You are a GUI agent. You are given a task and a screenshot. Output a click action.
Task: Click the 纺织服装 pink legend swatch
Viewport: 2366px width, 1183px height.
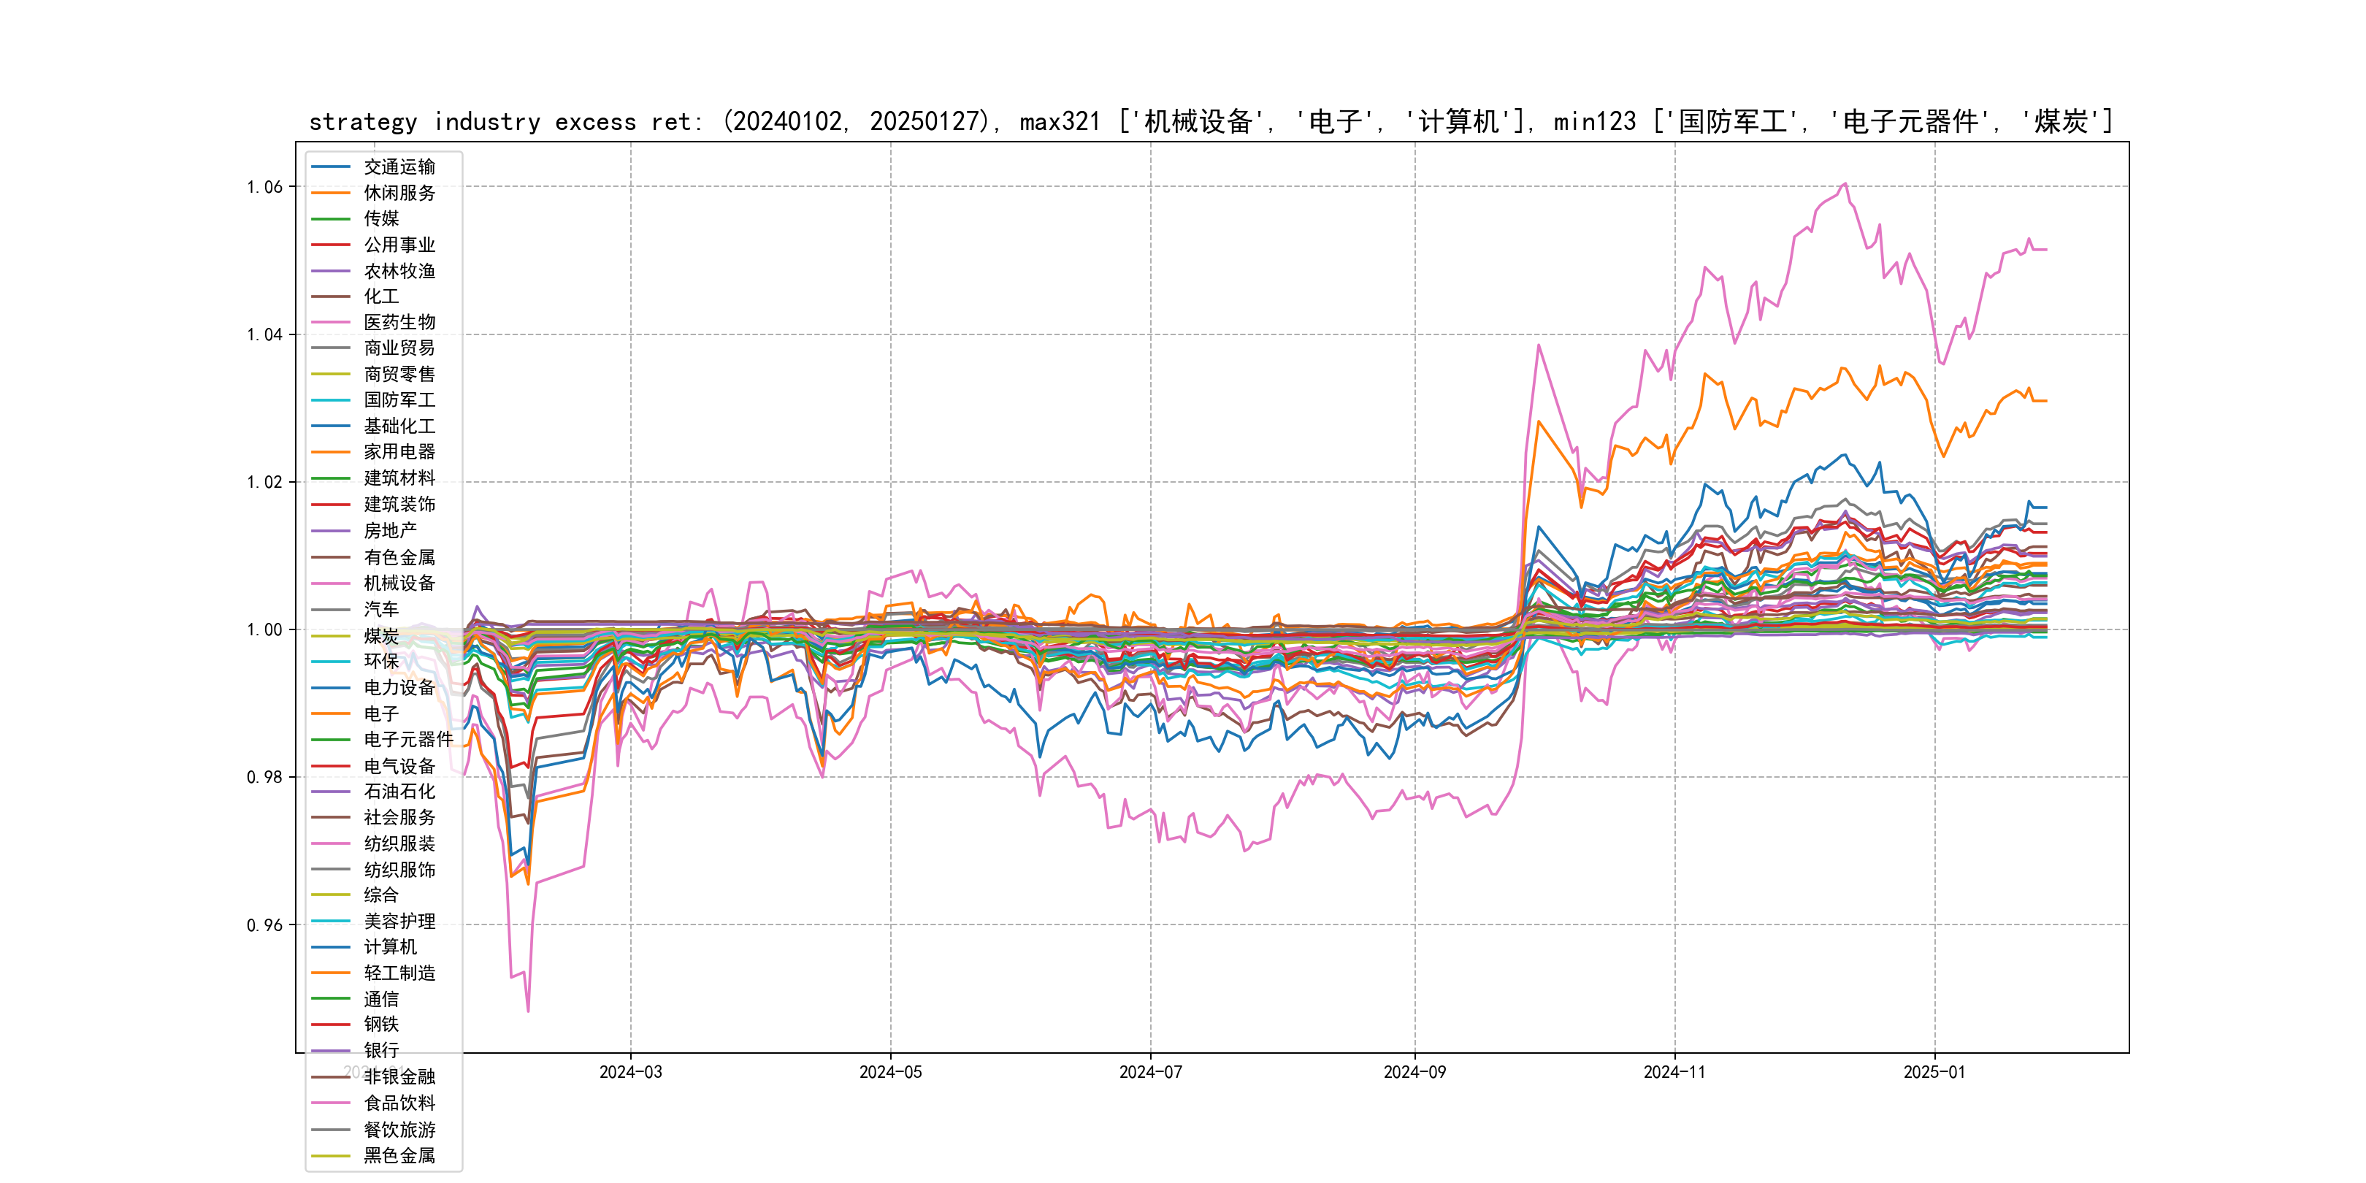331,843
